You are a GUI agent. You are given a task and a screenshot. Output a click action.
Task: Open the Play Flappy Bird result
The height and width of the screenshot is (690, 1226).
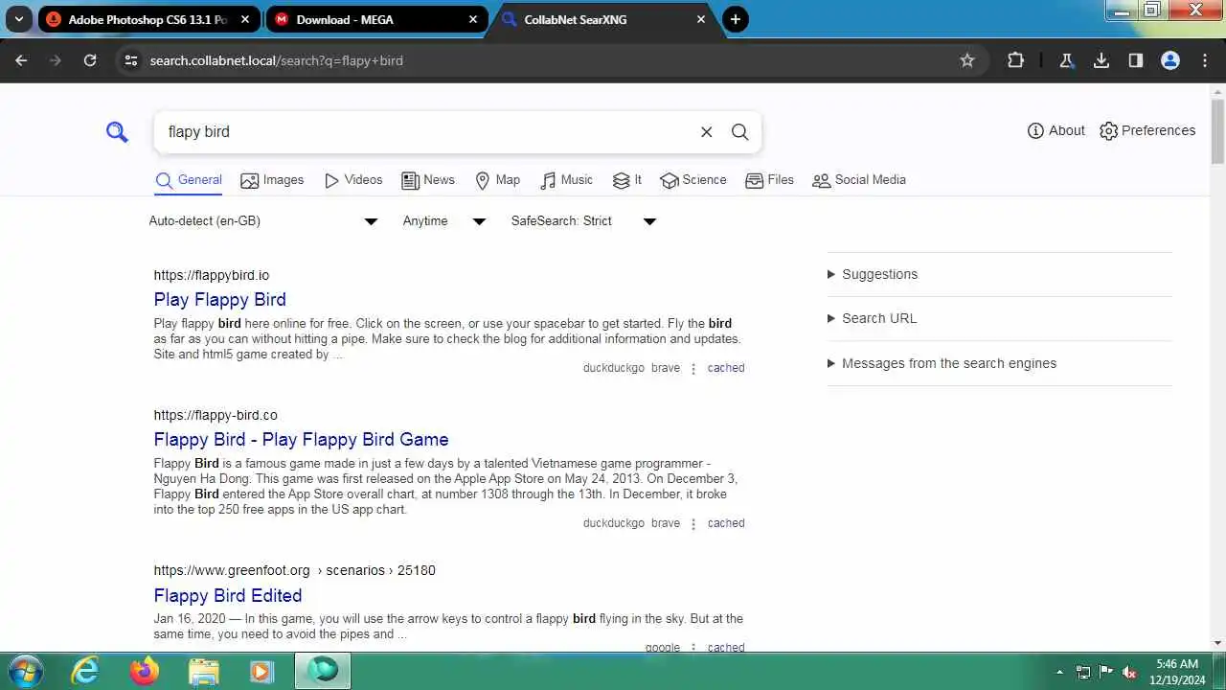220,299
